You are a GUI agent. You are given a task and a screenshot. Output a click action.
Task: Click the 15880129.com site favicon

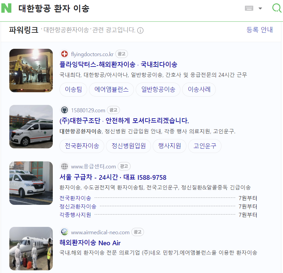[x=64, y=110]
